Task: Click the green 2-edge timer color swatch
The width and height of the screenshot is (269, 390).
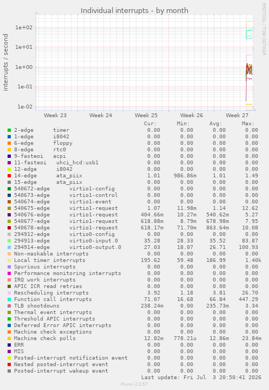Action: point(9,130)
